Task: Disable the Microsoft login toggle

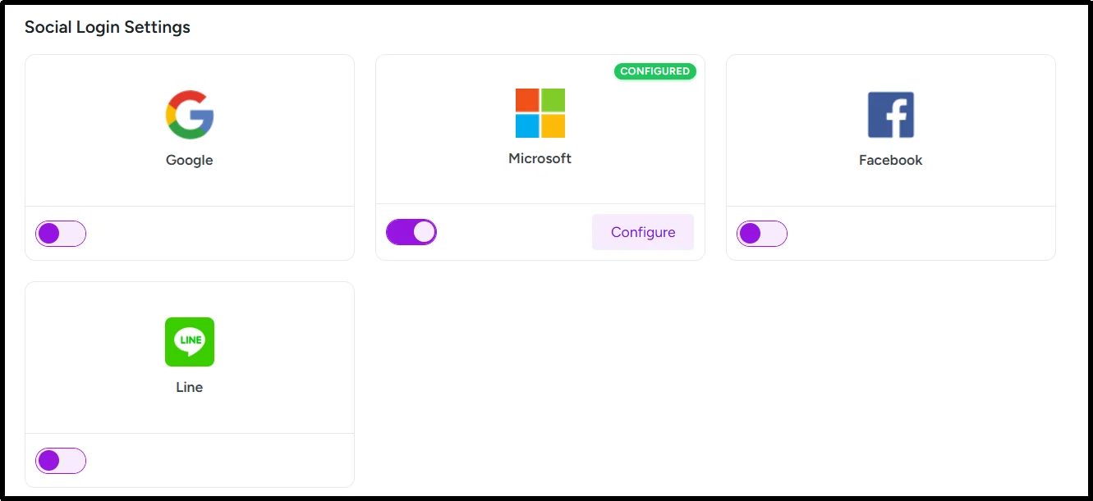Action: click(411, 231)
